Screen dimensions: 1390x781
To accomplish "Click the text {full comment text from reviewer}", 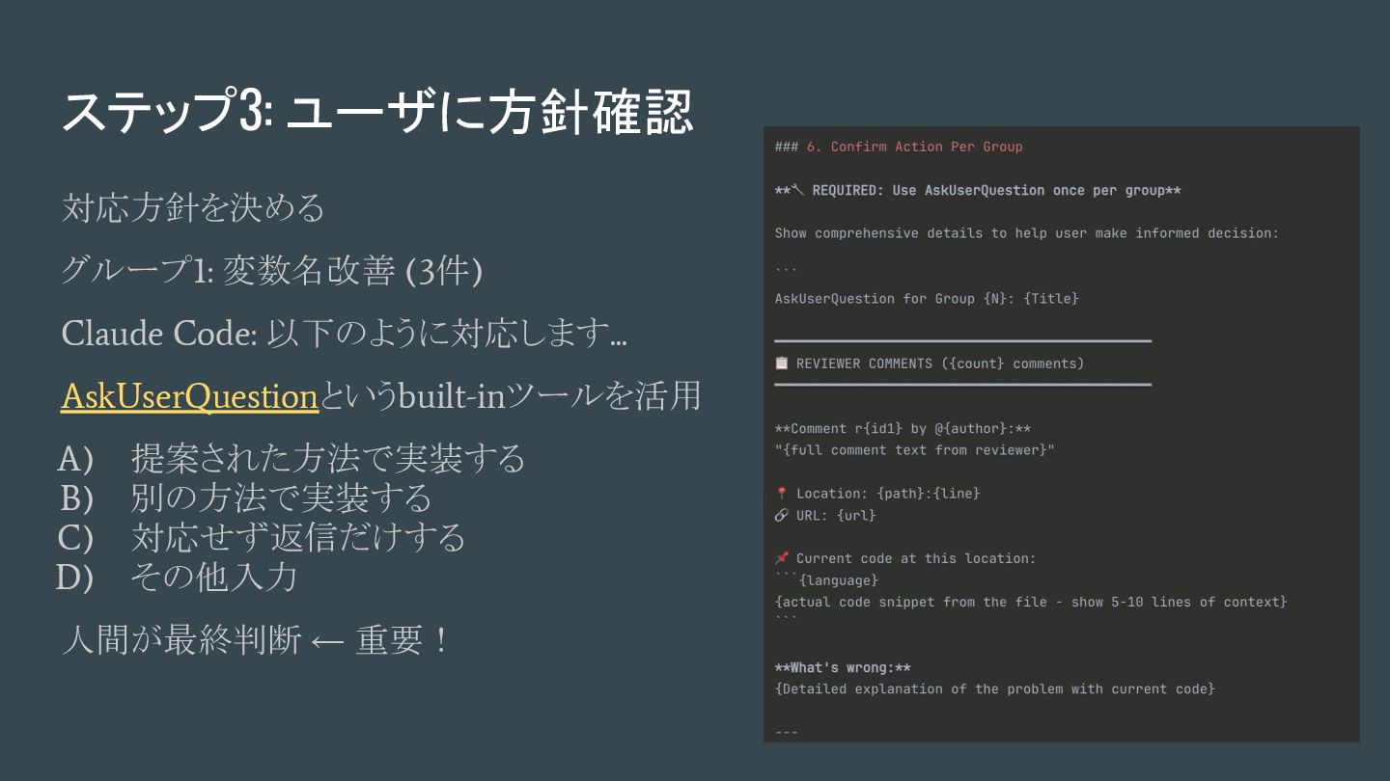I will pyautogui.click(x=914, y=450).
